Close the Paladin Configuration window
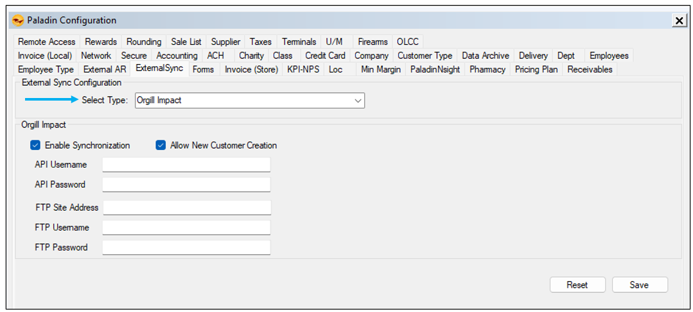 point(678,21)
